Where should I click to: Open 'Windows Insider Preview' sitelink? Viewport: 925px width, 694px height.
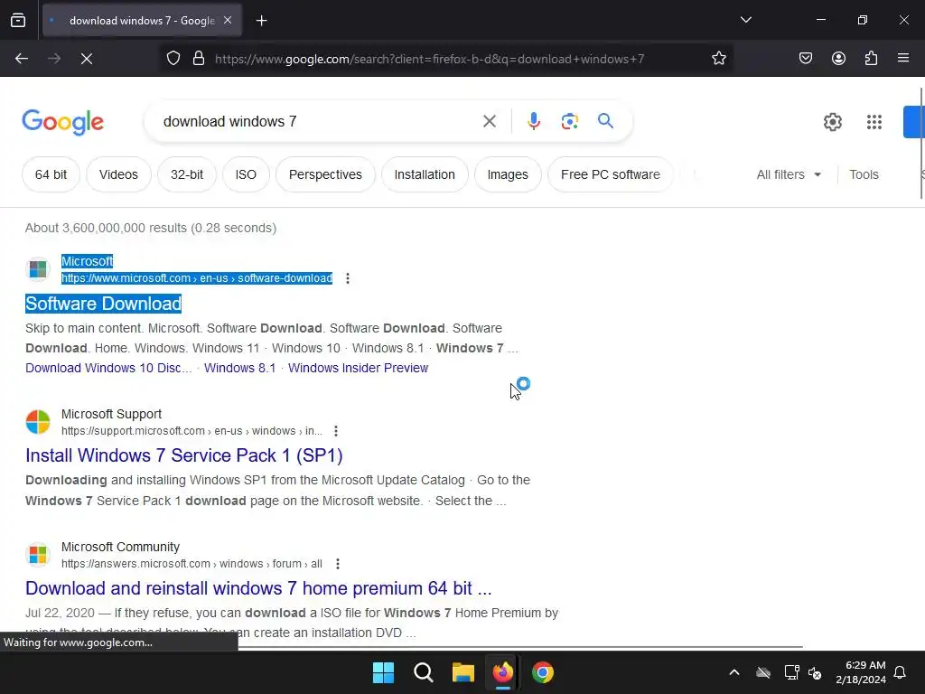pyautogui.click(x=358, y=368)
